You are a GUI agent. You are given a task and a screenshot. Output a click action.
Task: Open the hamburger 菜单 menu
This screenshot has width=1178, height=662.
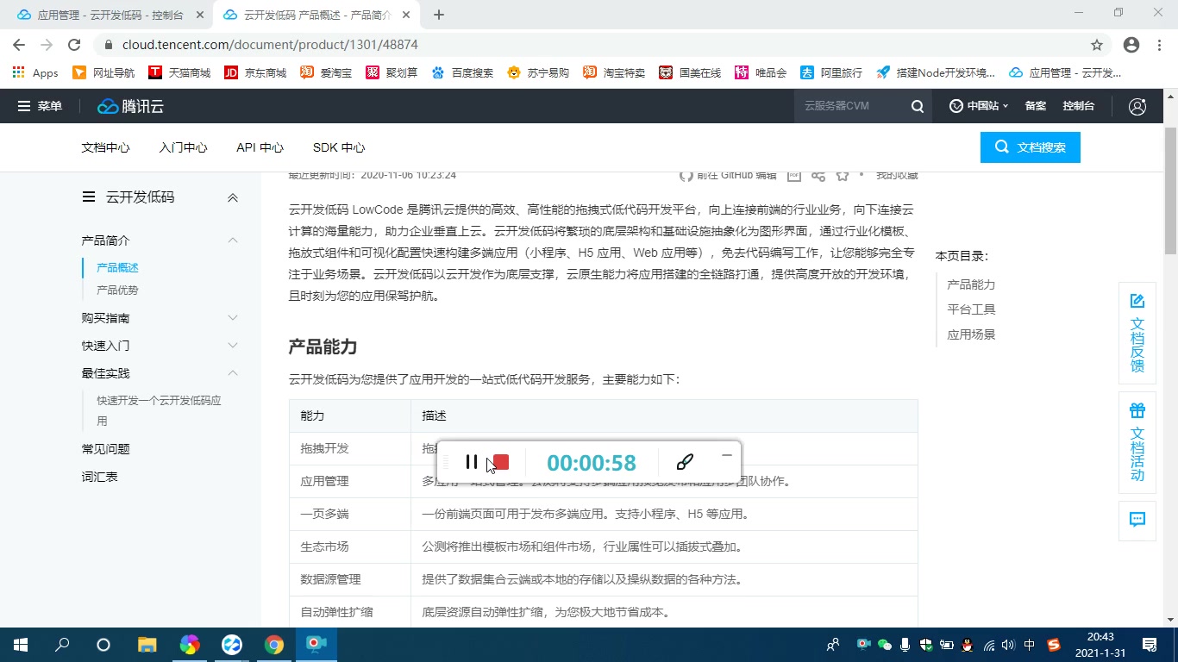(40, 106)
